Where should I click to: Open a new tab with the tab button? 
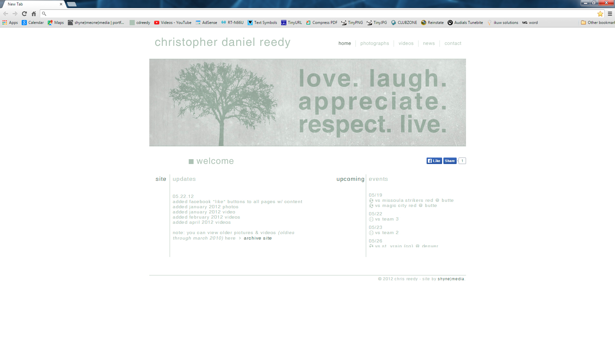[x=72, y=4]
